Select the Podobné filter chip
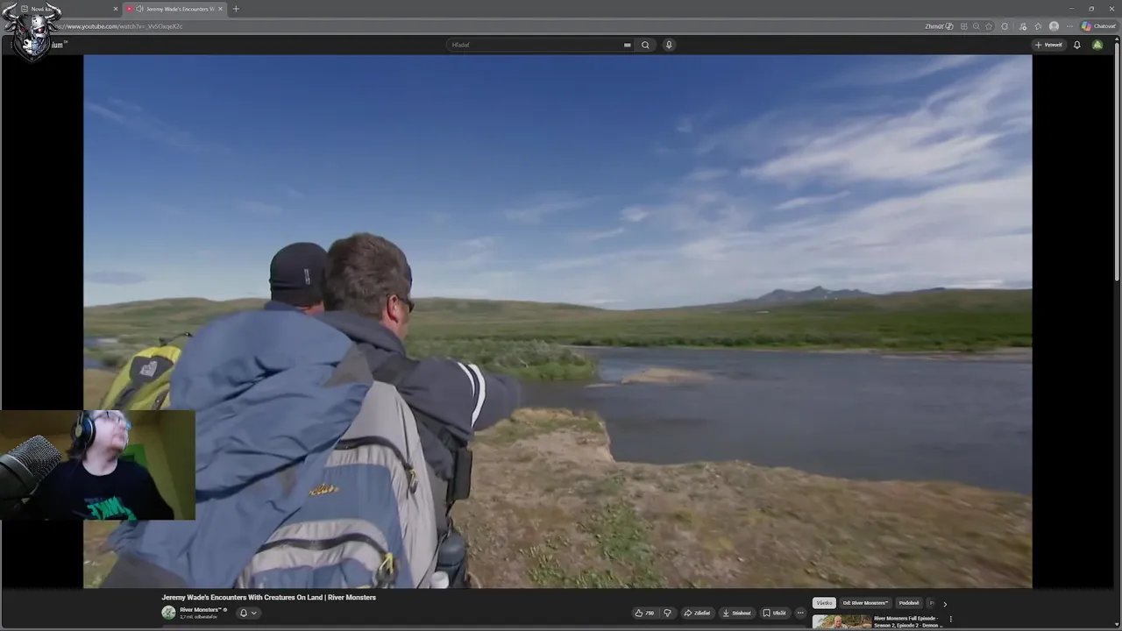Screen dimensions: 1122x631 909,603
